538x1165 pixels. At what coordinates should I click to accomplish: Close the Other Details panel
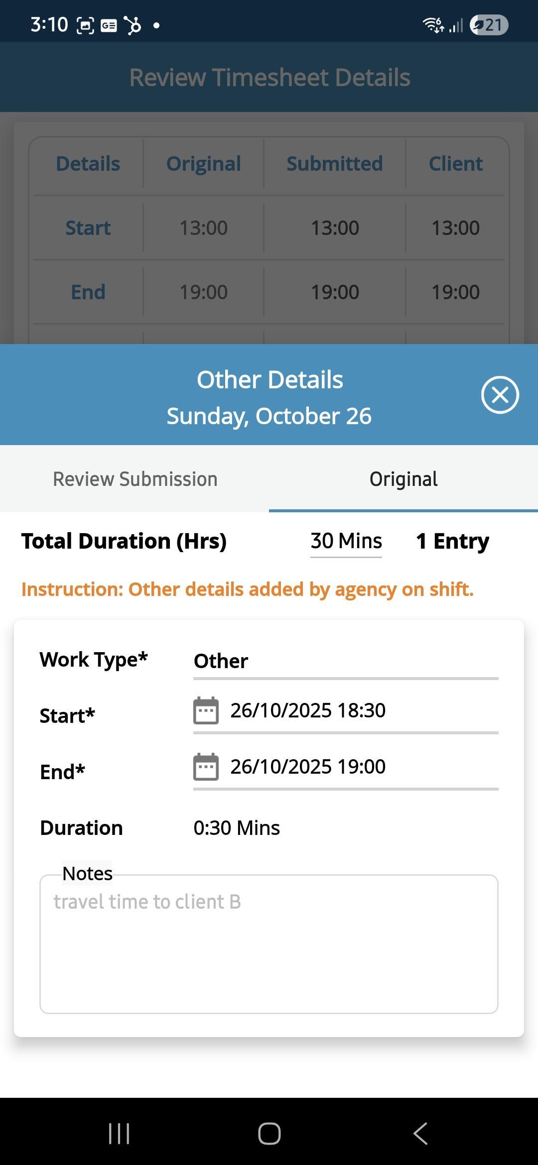(500, 395)
